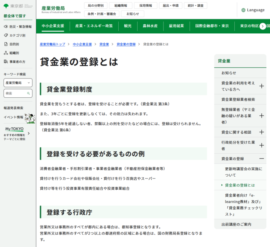The height and width of the screenshot is (247, 270).
Task: Open 組織情報 header menu
Action: (121, 6)
